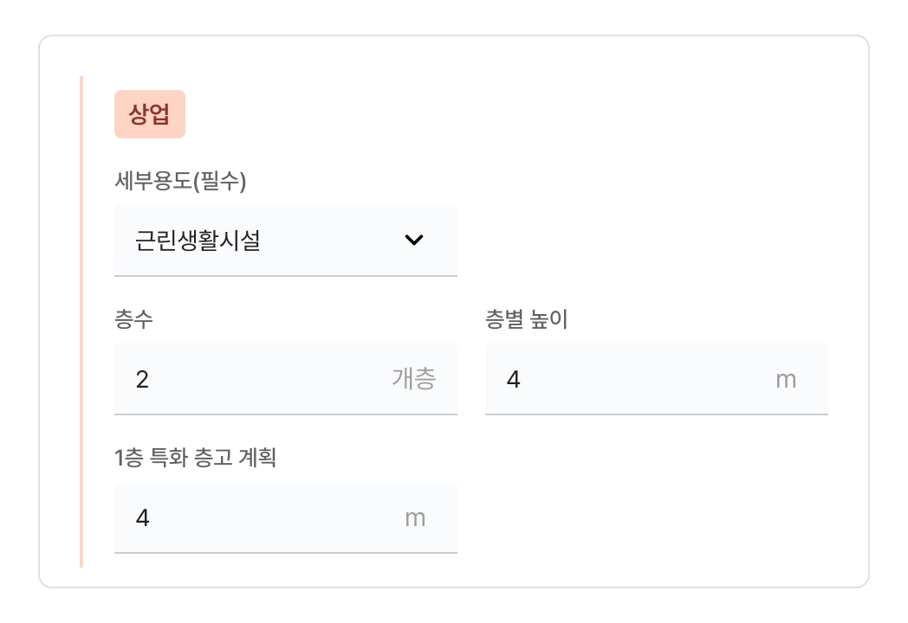Click the value 2 in the 층수 field
The image size is (908, 623).
point(142,379)
